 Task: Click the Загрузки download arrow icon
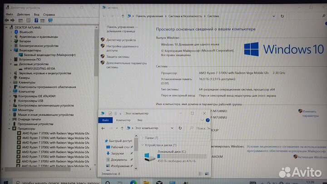(108, 154)
